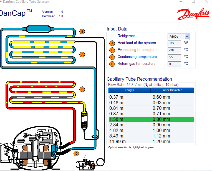
Task: Focus the Return gas temperature field
Action: tap(174, 64)
